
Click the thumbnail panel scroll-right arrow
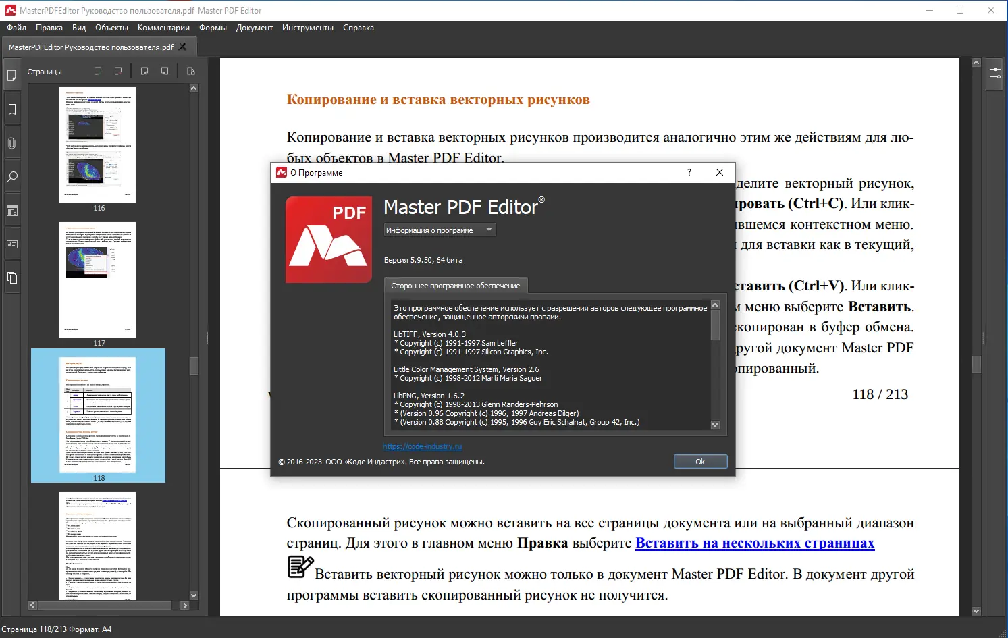pyautogui.click(x=185, y=606)
